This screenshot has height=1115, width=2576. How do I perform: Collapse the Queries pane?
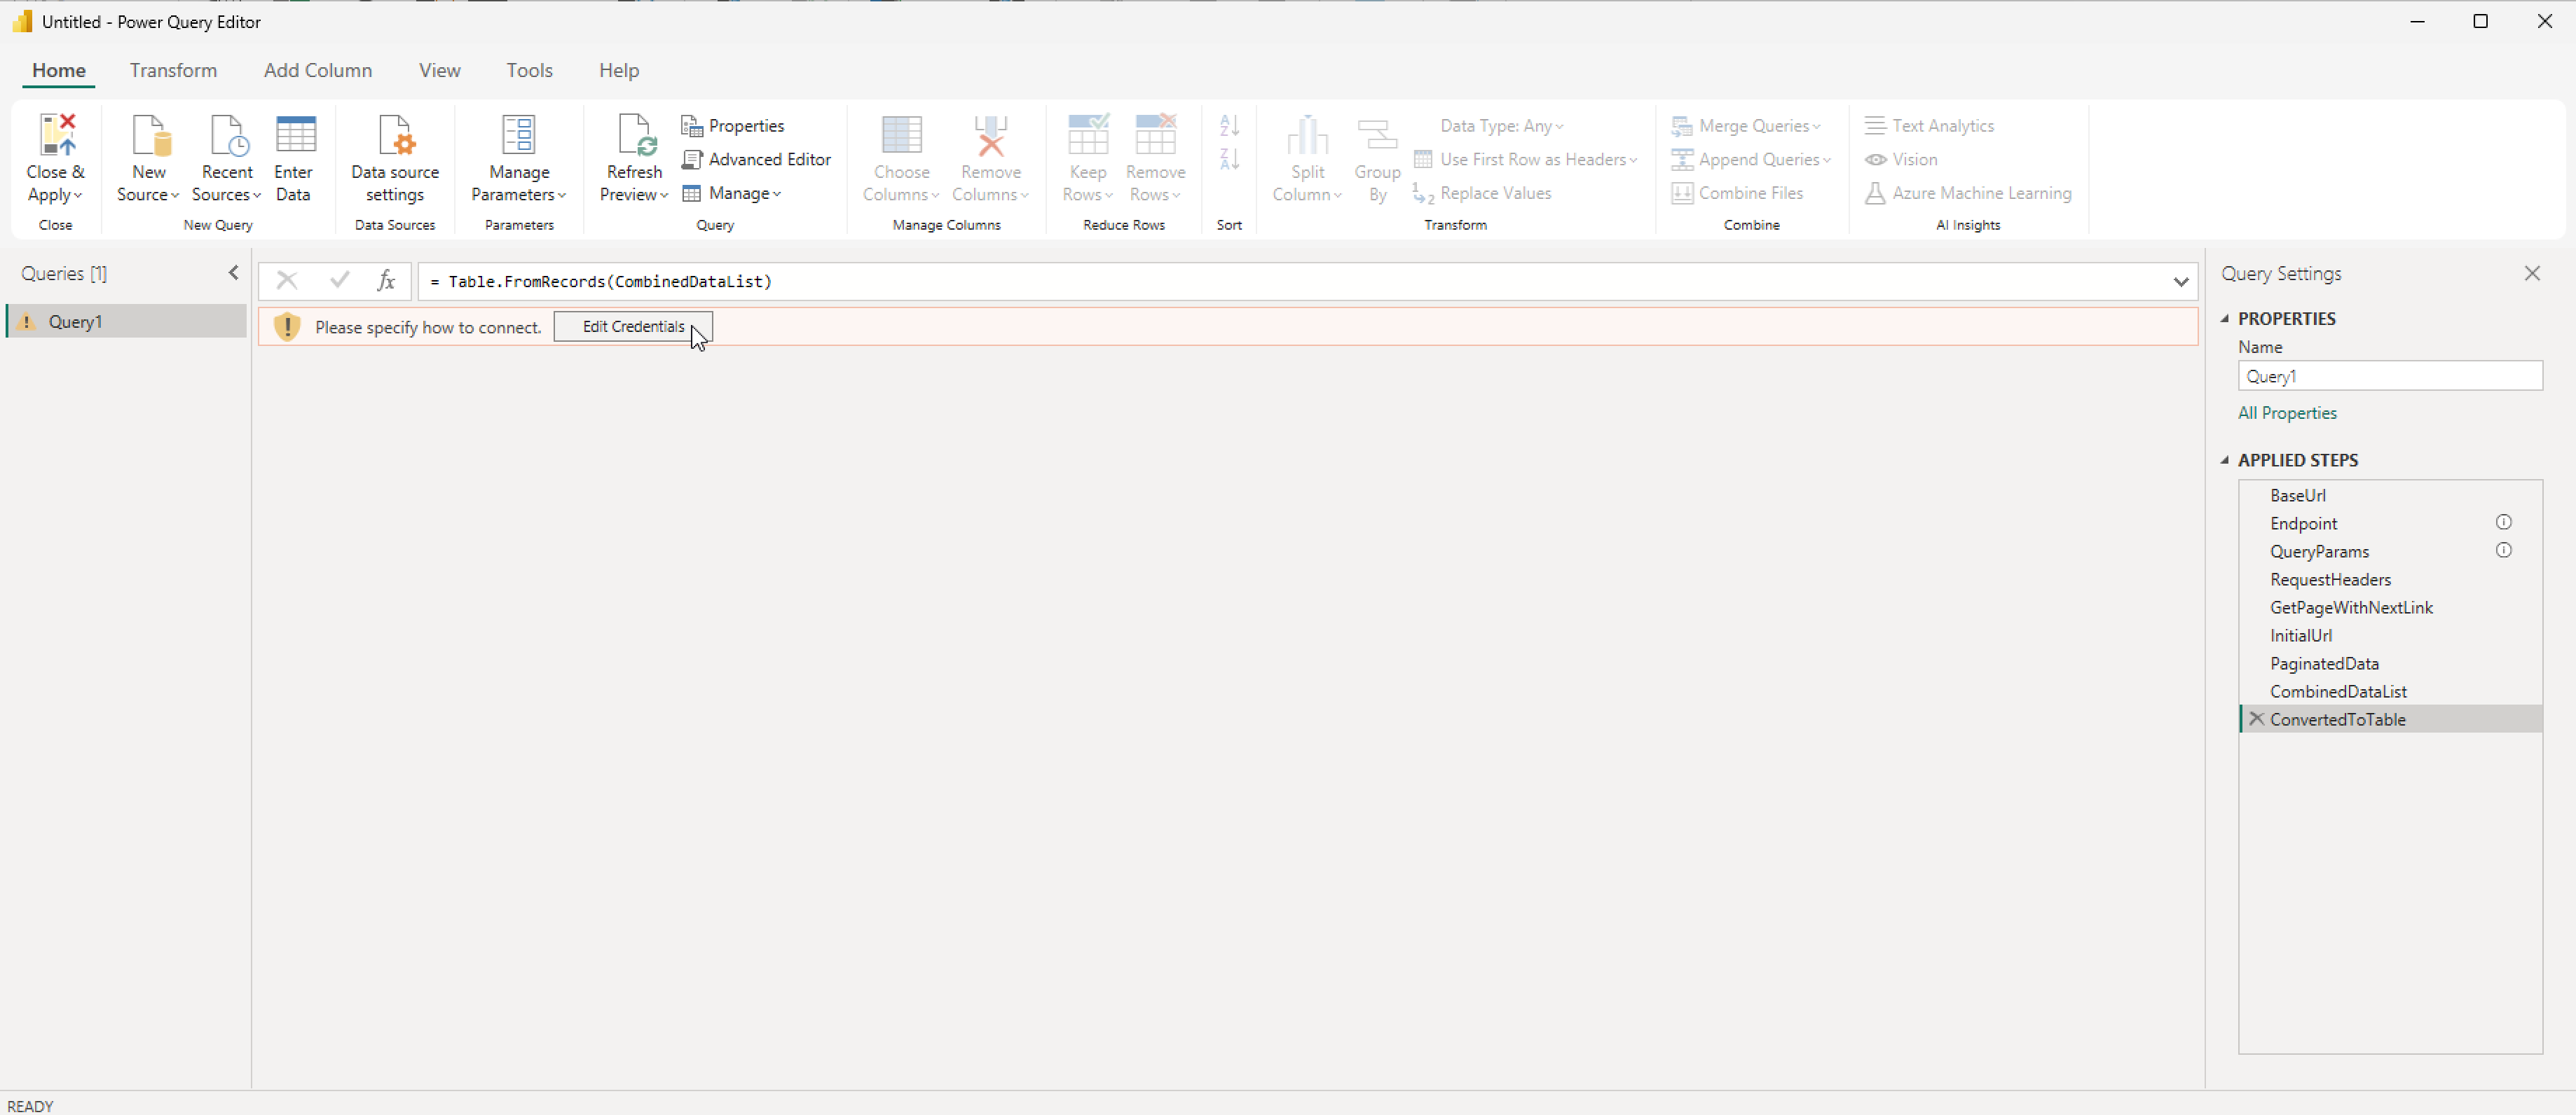pyautogui.click(x=233, y=272)
